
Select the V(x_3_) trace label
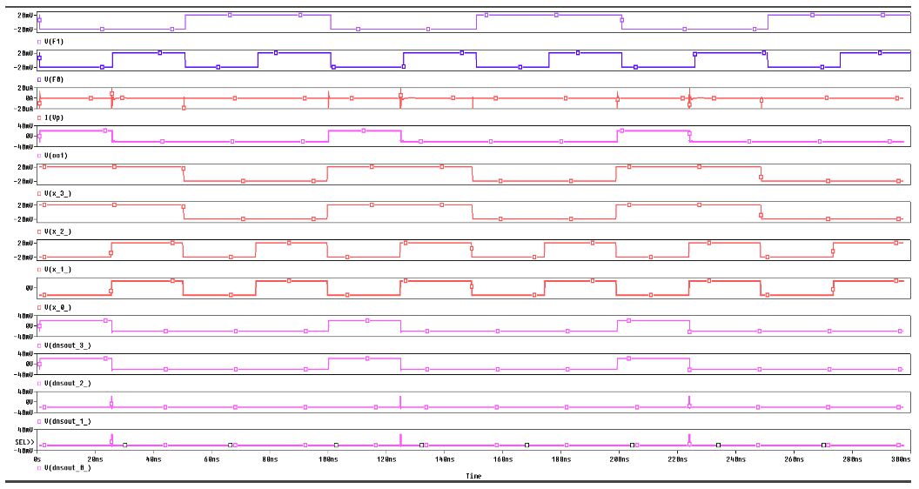tap(58, 193)
